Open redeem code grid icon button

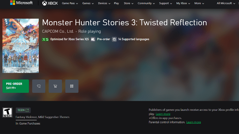coord(72,86)
